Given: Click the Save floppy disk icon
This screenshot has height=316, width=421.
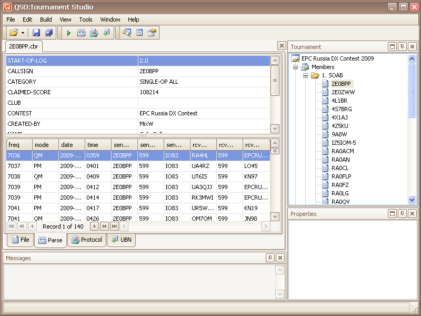Looking at the screenshot, I should pos(36,33).
